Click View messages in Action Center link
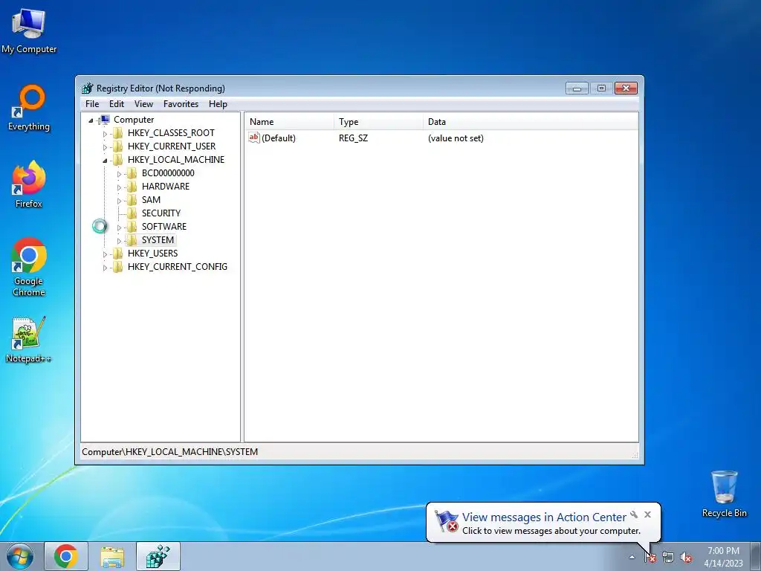Viewport: 761px width, 571px height. point(544,517)
